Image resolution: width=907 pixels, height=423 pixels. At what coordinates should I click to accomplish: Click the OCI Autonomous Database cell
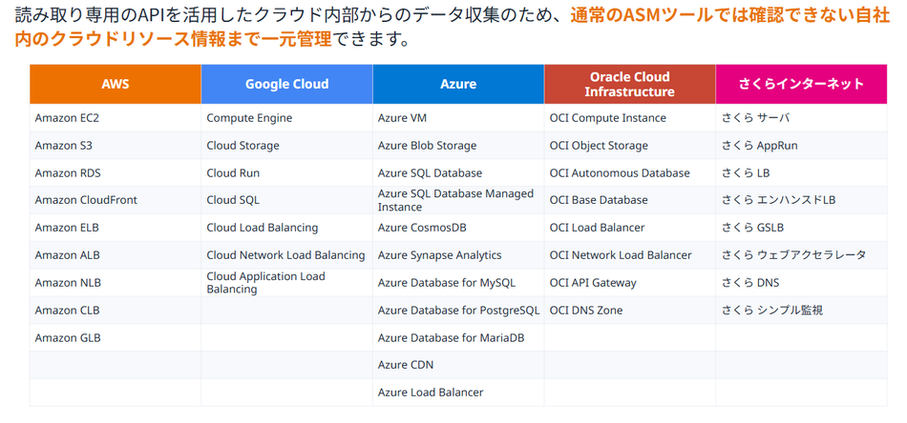pyautogui.click(x=630, y=173)
